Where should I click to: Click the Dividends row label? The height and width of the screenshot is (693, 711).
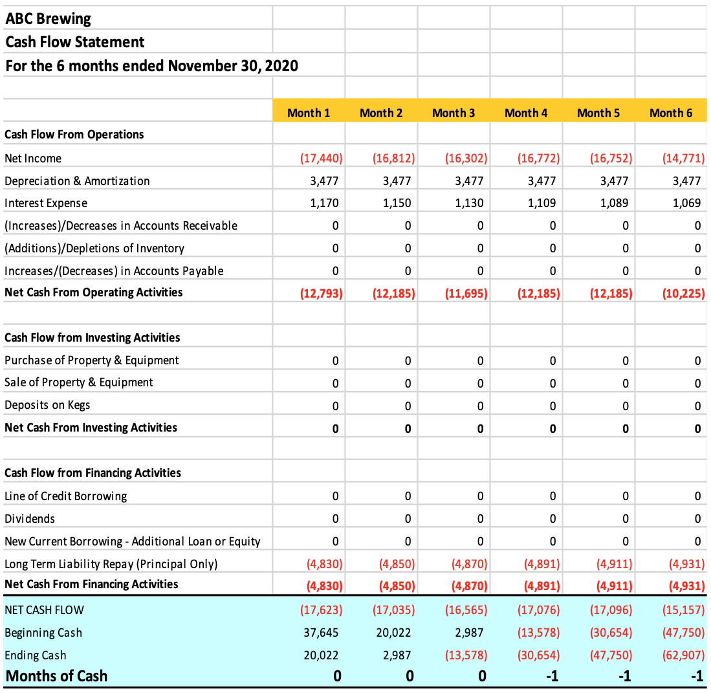(28, 518)
